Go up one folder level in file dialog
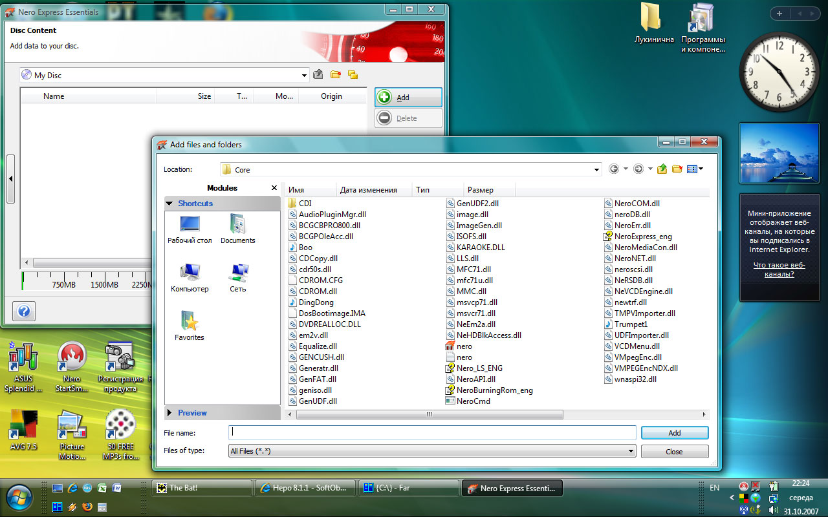The image size is (828, 517). [x=662, y=169]
